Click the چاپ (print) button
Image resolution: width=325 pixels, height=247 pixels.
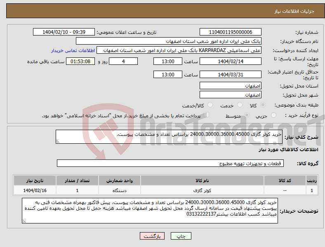point(181,236)
